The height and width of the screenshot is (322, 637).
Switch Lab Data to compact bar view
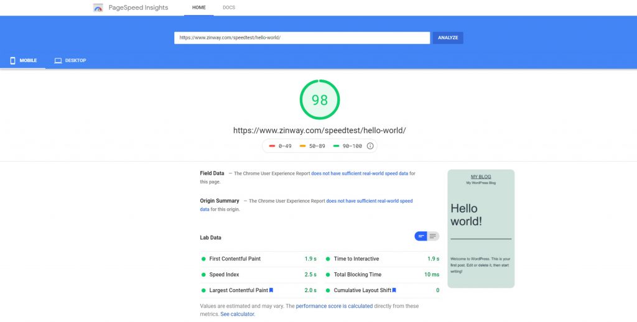click(421, 236)
